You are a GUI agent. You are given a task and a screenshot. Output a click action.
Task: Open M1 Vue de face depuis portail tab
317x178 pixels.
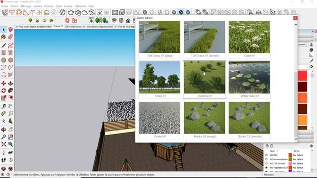pyautogui.click(x=98, y=26)
